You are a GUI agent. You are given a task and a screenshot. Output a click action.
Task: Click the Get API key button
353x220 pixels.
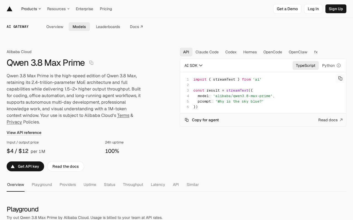click(25, 166)
